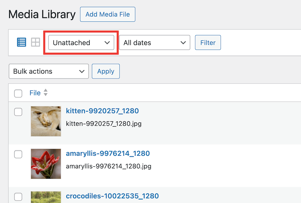This screenshot has height=203, width=301.
Task: Open the crocodiles-10022535_1280 title link
Action: (112, 196)
